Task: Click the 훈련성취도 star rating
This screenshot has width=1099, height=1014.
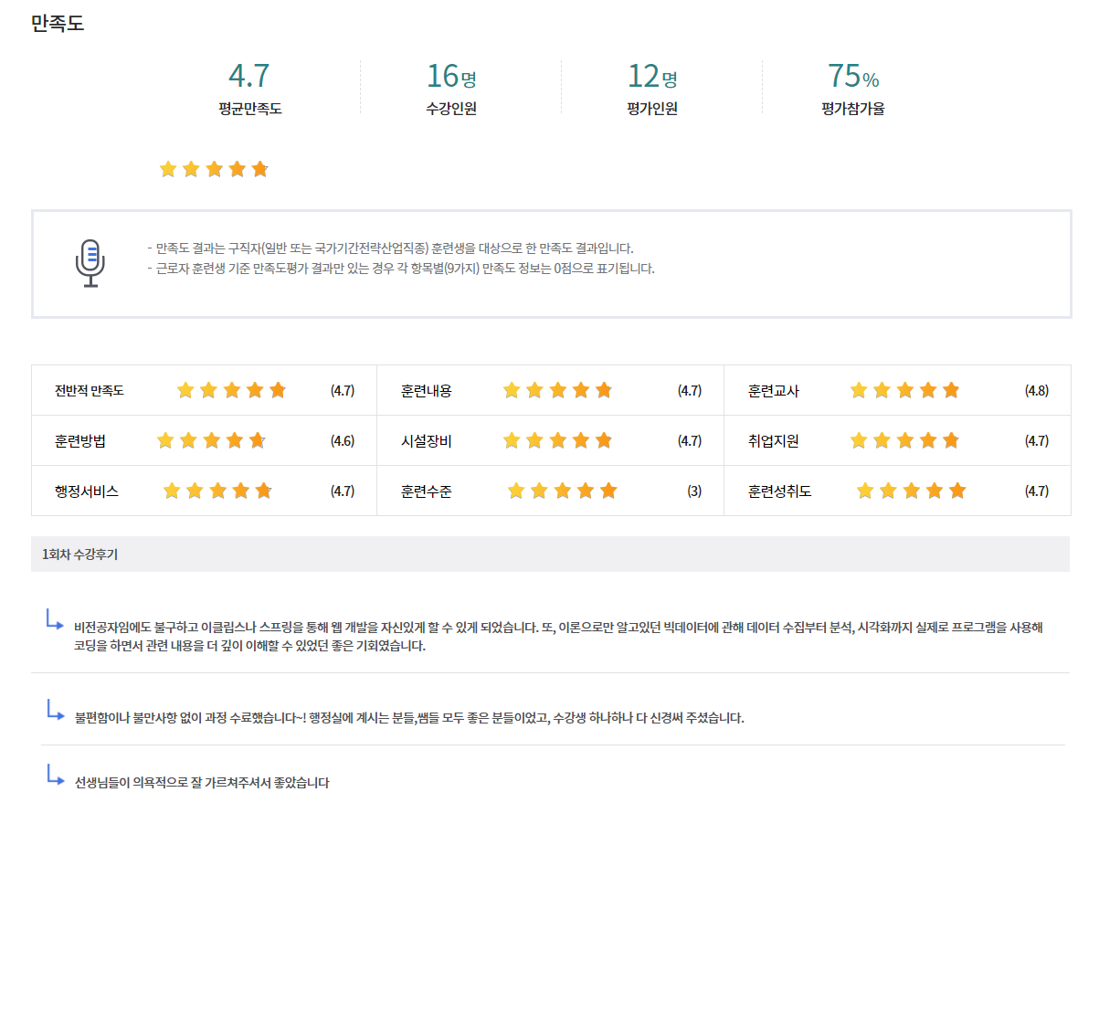Action: tap(911, 491)
